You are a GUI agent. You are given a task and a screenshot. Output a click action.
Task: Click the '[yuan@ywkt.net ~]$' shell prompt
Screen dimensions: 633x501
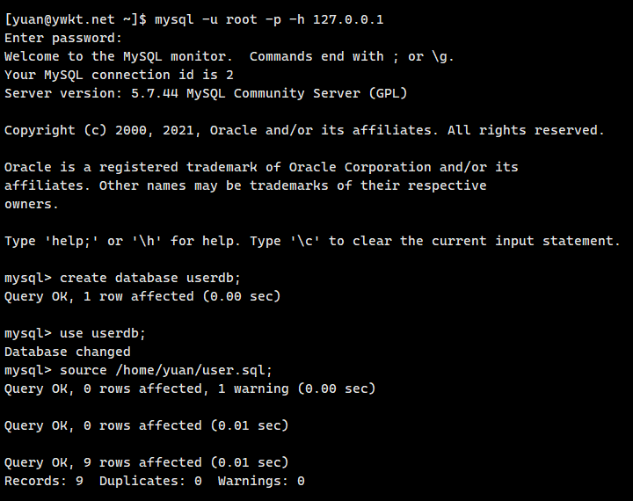pyautogui.click(x=76, y=19)
